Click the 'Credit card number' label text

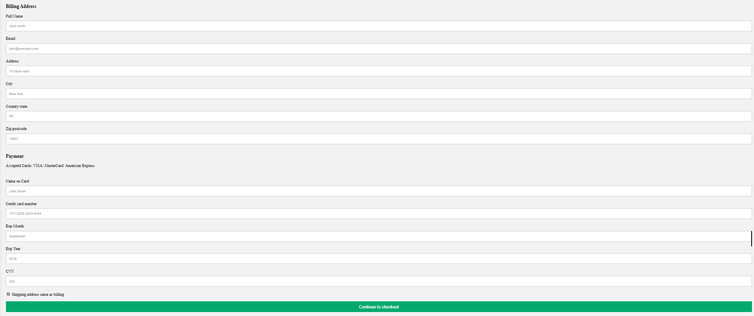[x=21, y=204]
